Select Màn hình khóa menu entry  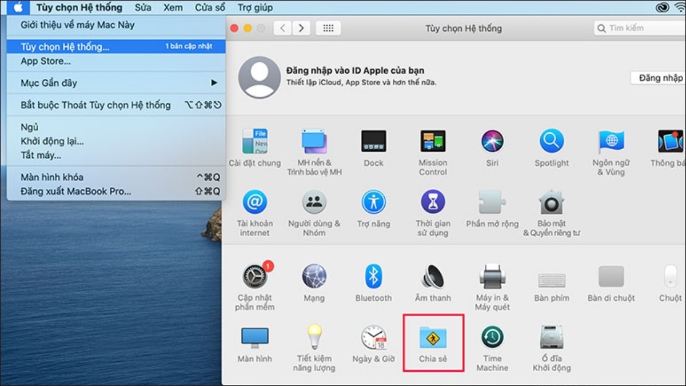(x=117, y=177)
